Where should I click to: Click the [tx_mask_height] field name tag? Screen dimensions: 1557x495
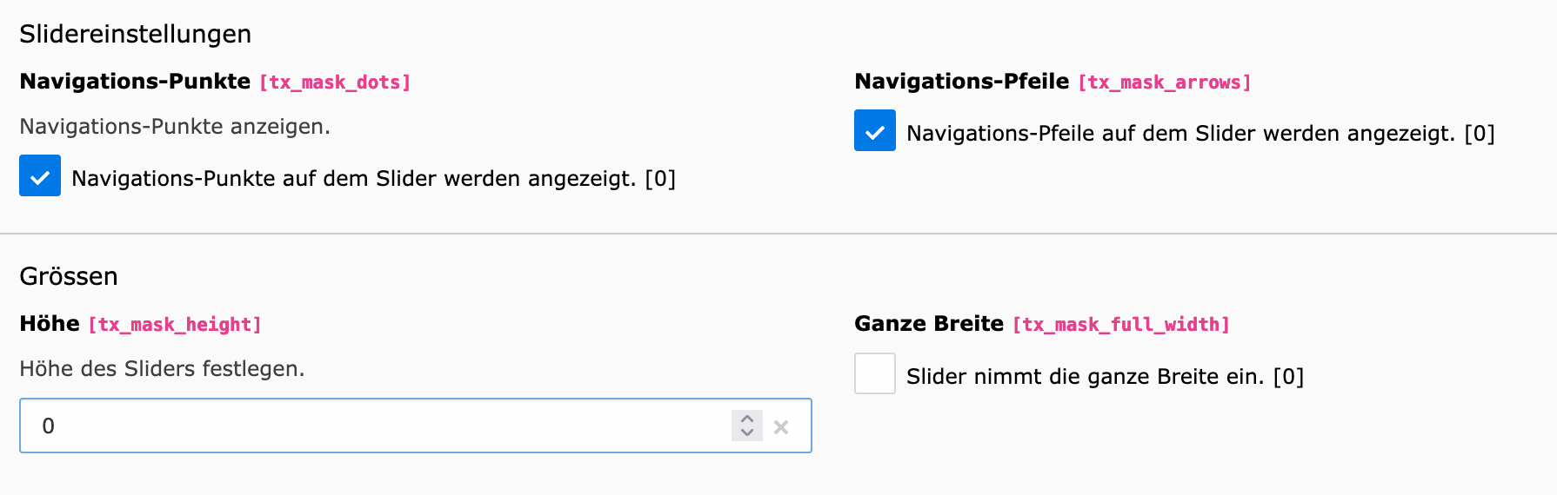click(x=175, y=325)
